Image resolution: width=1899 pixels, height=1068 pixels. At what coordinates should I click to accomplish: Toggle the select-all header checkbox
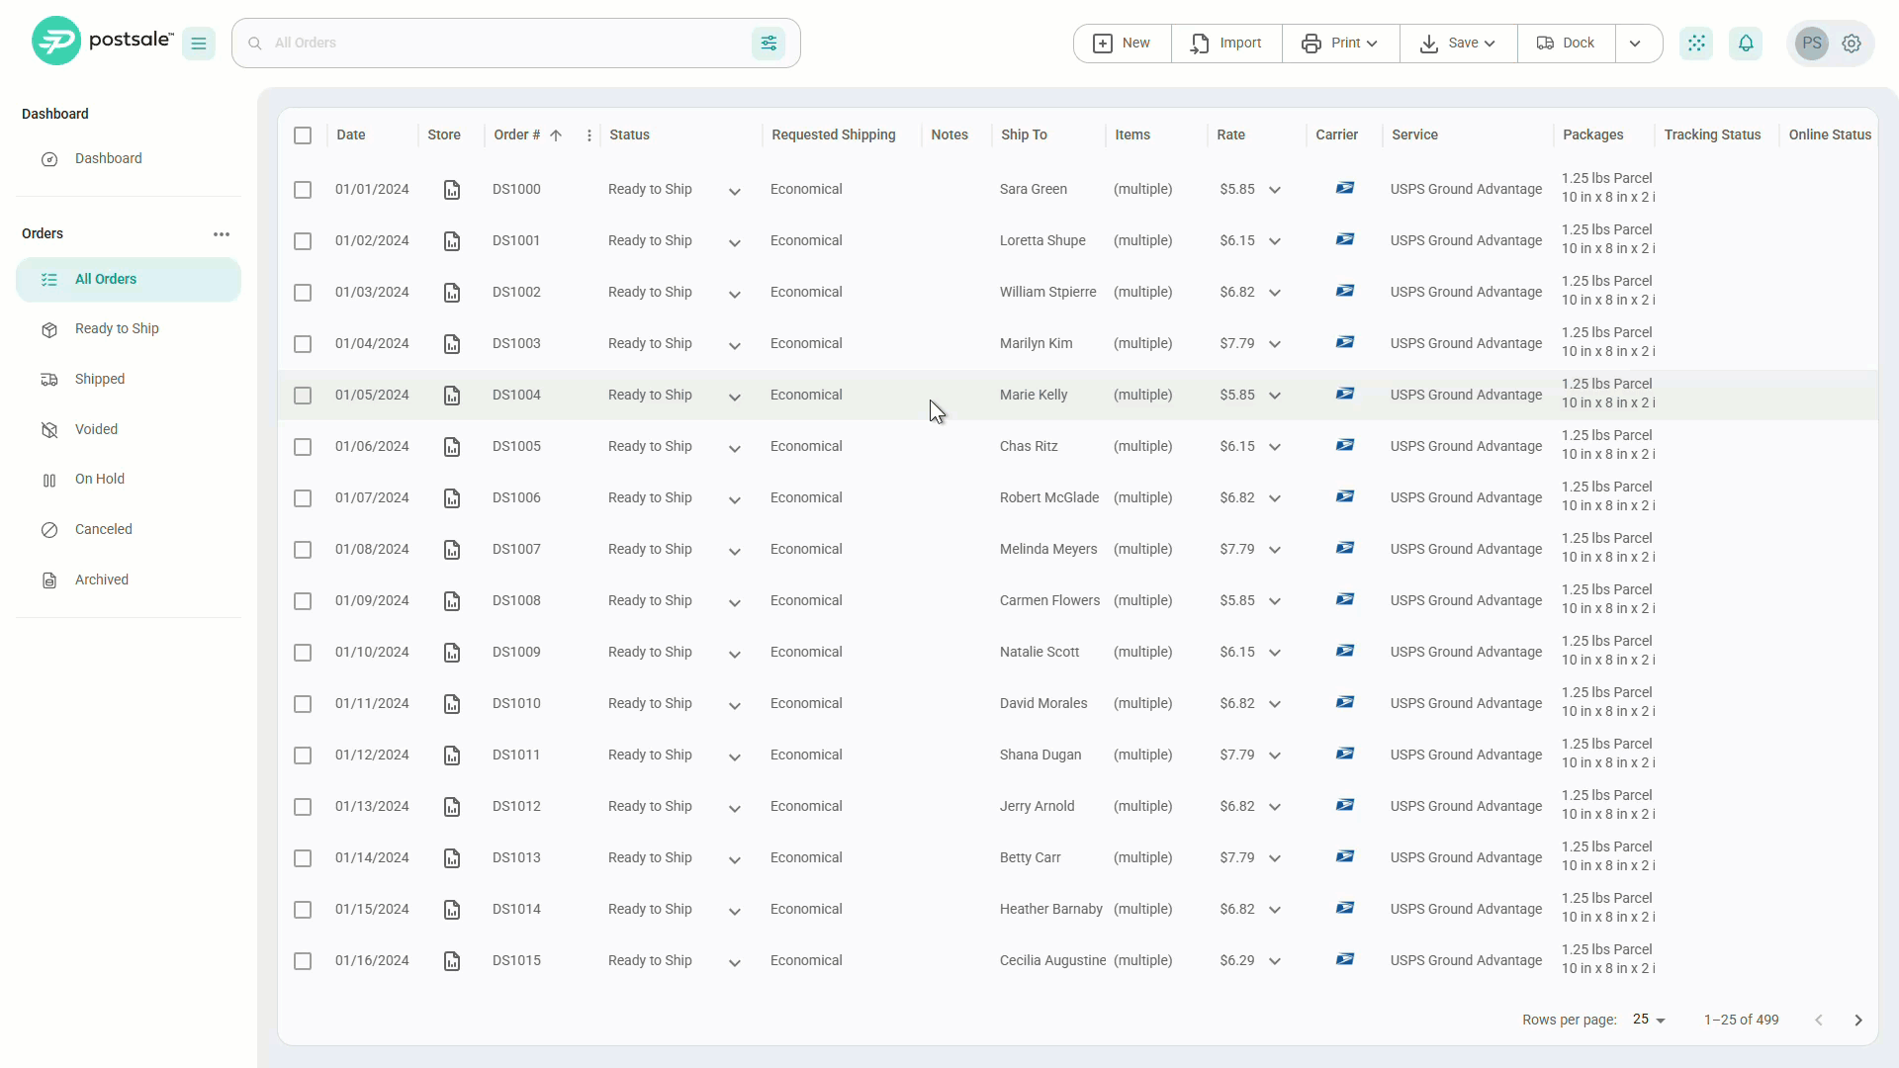303,135
